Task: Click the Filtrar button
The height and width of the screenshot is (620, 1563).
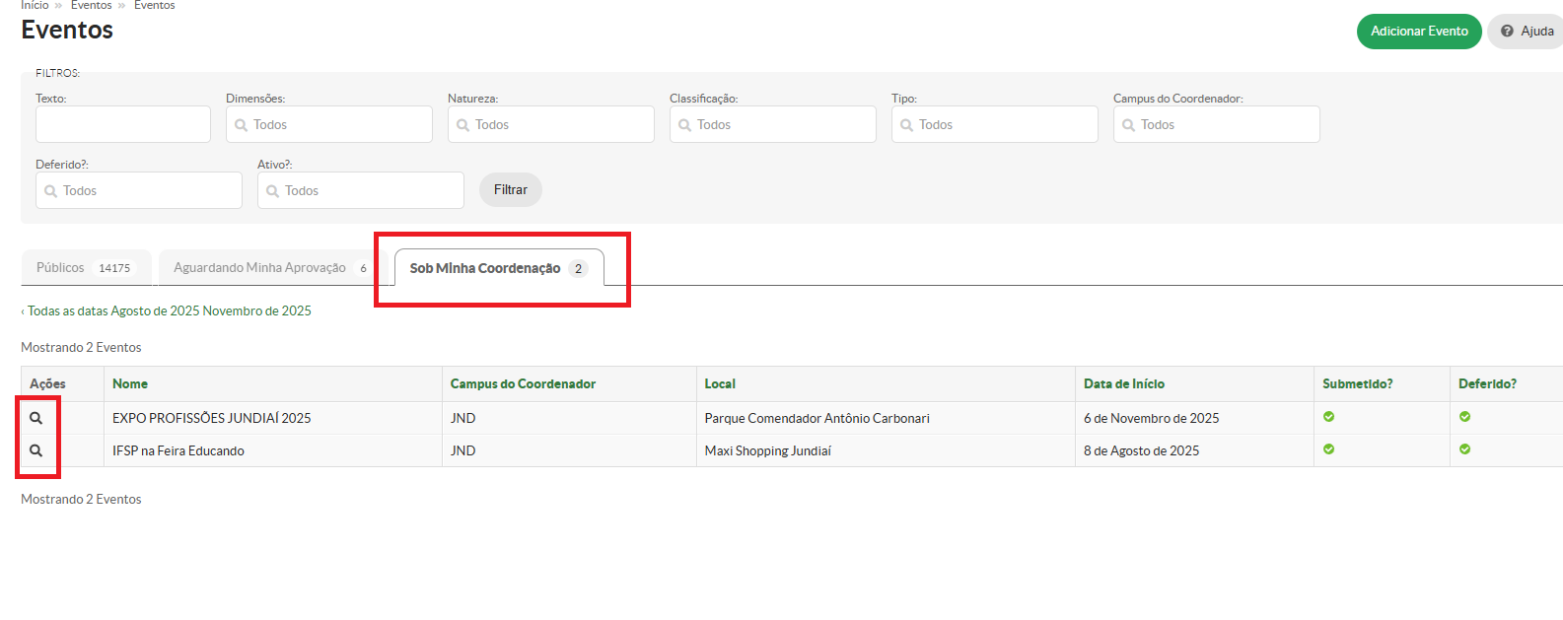Action: [x=510, y=189]
